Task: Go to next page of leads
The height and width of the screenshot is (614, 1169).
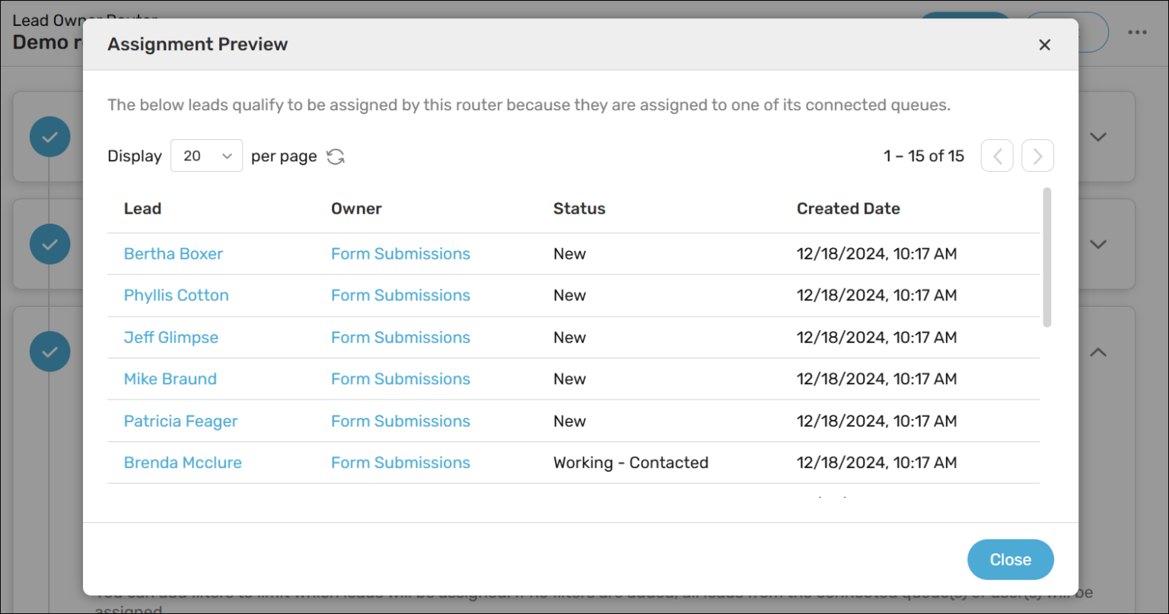Action: [x=1037, y=156]
